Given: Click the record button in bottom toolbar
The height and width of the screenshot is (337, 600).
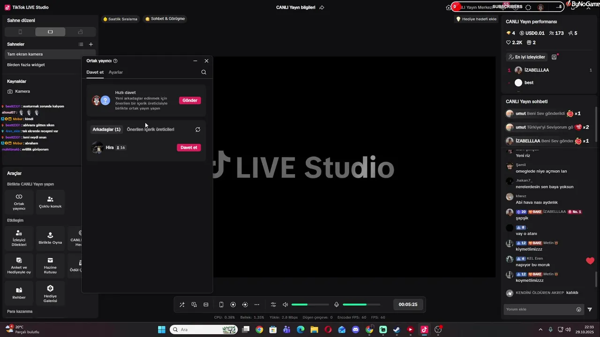Looking at the screenshot, I should (233, 305).
